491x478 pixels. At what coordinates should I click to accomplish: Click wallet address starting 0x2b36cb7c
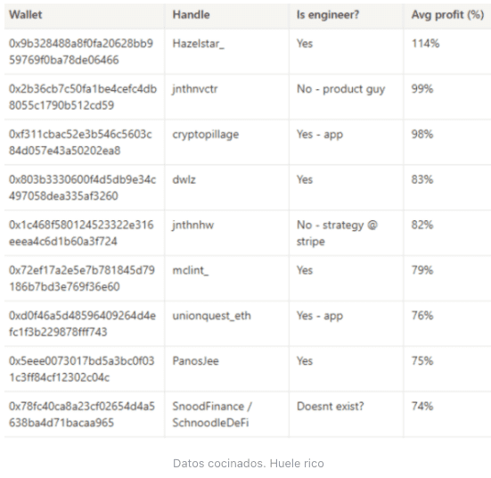83,97
